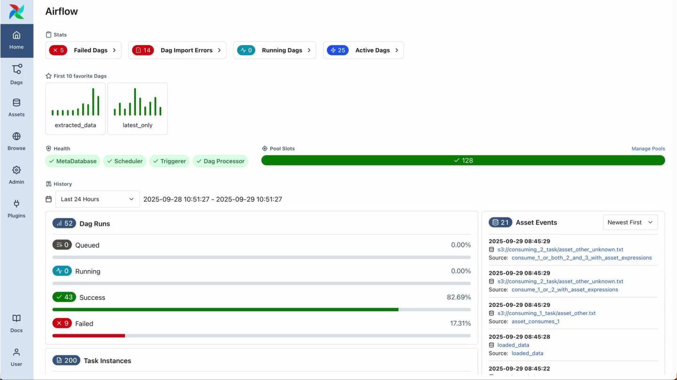Screen dimensions: 677x380
Task: Open the Admin gear menu
Action: (x=16, y=175)
